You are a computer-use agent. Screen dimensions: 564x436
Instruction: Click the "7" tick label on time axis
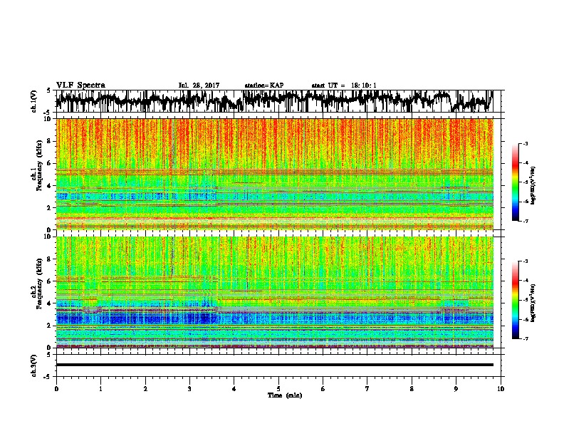(367, 388)
